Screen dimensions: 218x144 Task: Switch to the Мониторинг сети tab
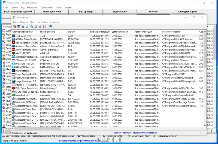52,12
